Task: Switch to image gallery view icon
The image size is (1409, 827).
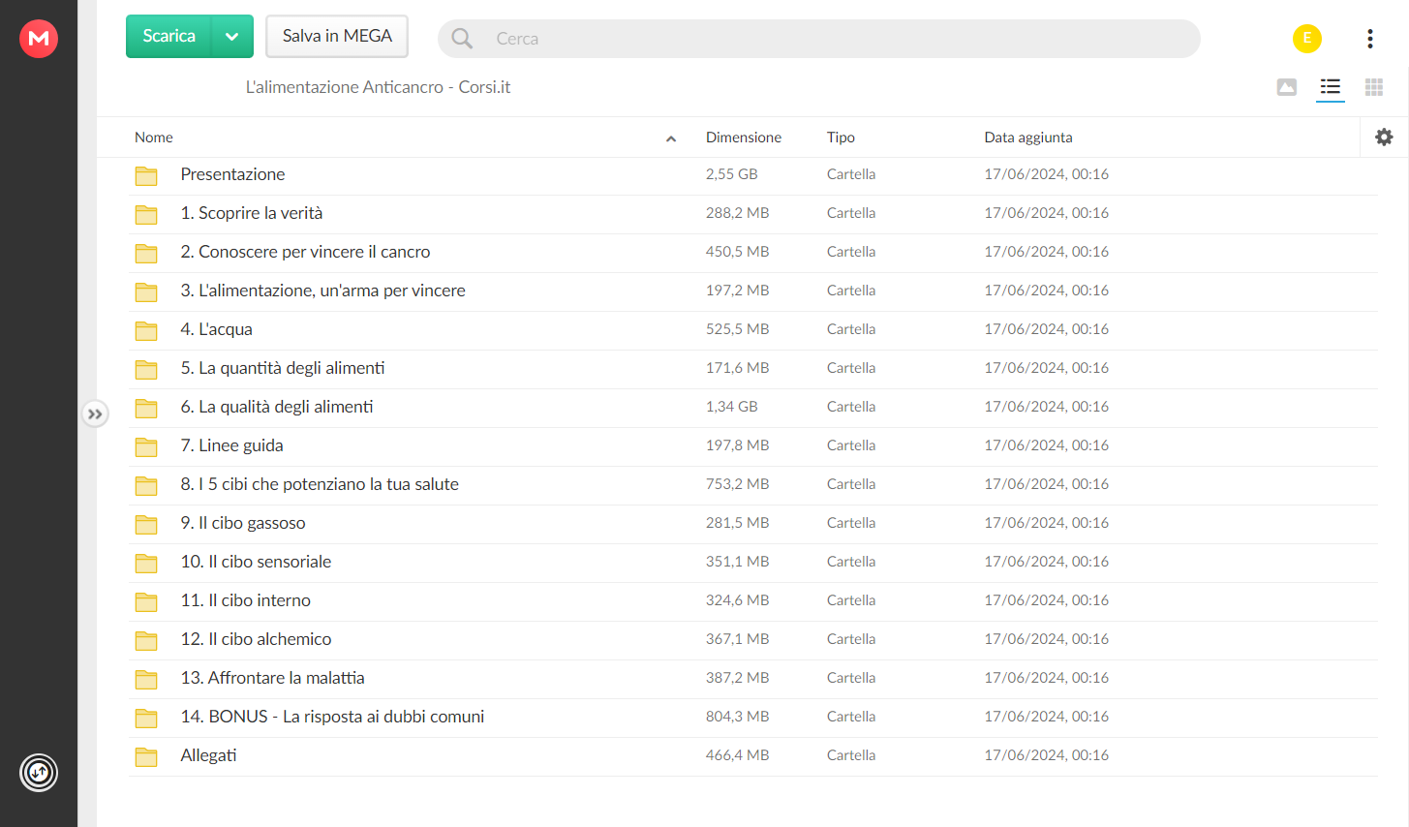Action: (1287, 87)
